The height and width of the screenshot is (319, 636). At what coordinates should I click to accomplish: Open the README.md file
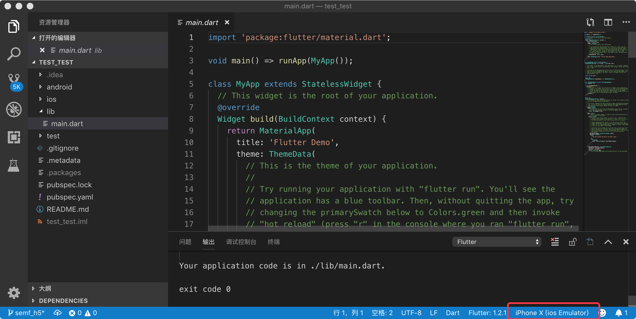(x=98, y=209)
